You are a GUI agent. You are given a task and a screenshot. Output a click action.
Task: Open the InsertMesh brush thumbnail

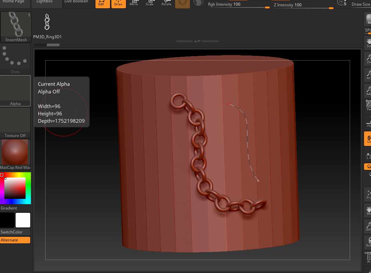tap(16, 27)
